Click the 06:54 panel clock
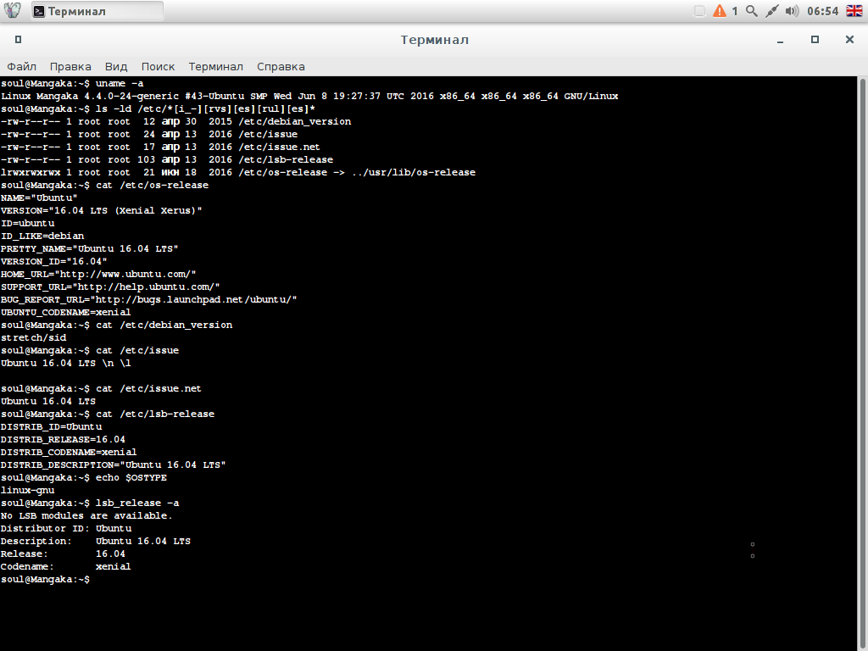868x651 pixels. tap(822, 11)
